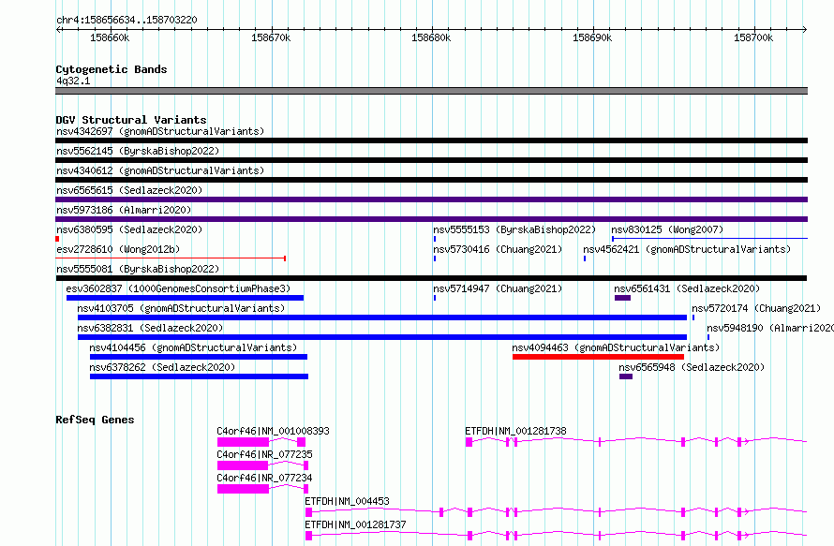Click variant label nsv5555153 (ByrskaBishop2022)
The width and height of the screenshot is (834, 546).
tap(514, 229)
